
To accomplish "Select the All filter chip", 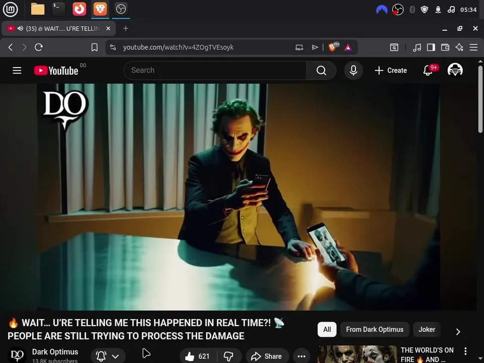I will point(327,329).
